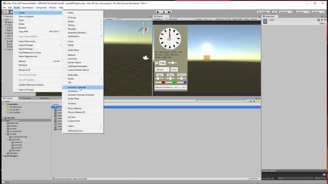Collapse the Assets root folder
The image size is (328, 184).
coord(3,118)
